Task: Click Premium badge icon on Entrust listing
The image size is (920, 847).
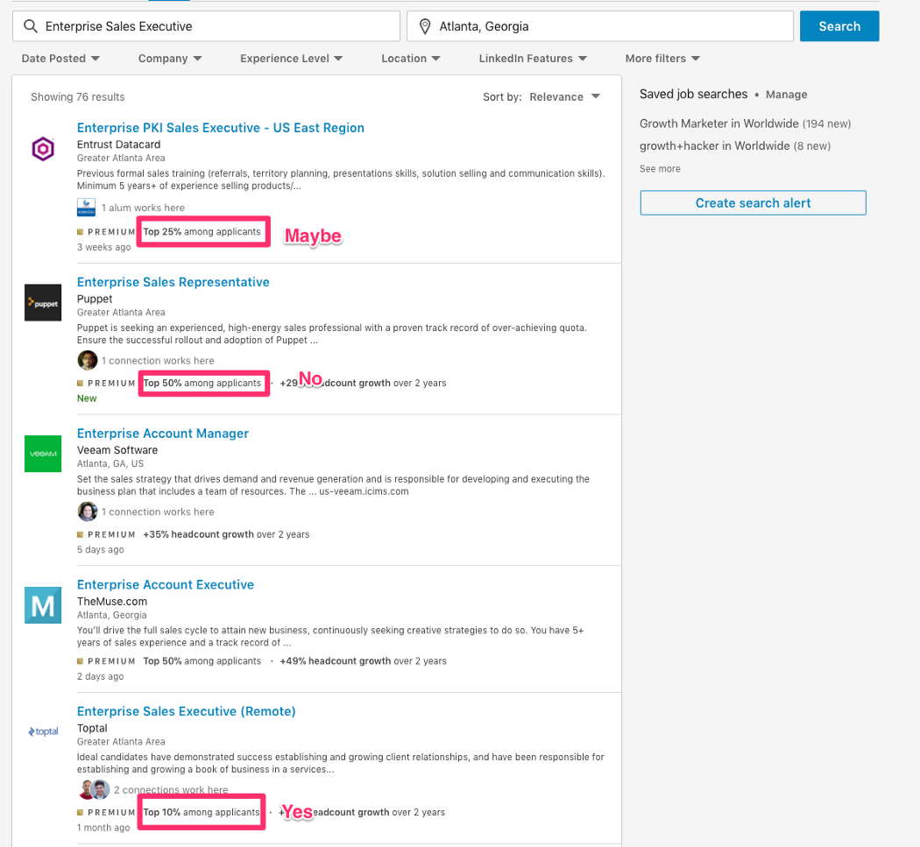Action: pyautogui.click(x=81, y=232)
